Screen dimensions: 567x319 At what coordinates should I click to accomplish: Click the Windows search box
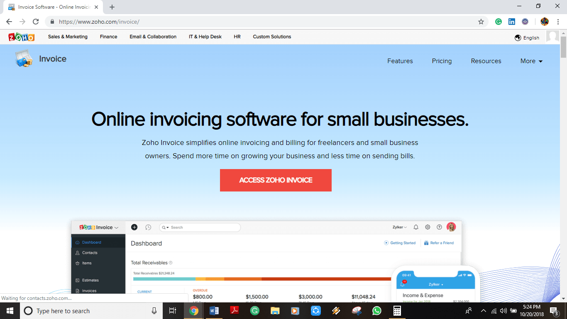pyautogui.click(x=91, y=311)
